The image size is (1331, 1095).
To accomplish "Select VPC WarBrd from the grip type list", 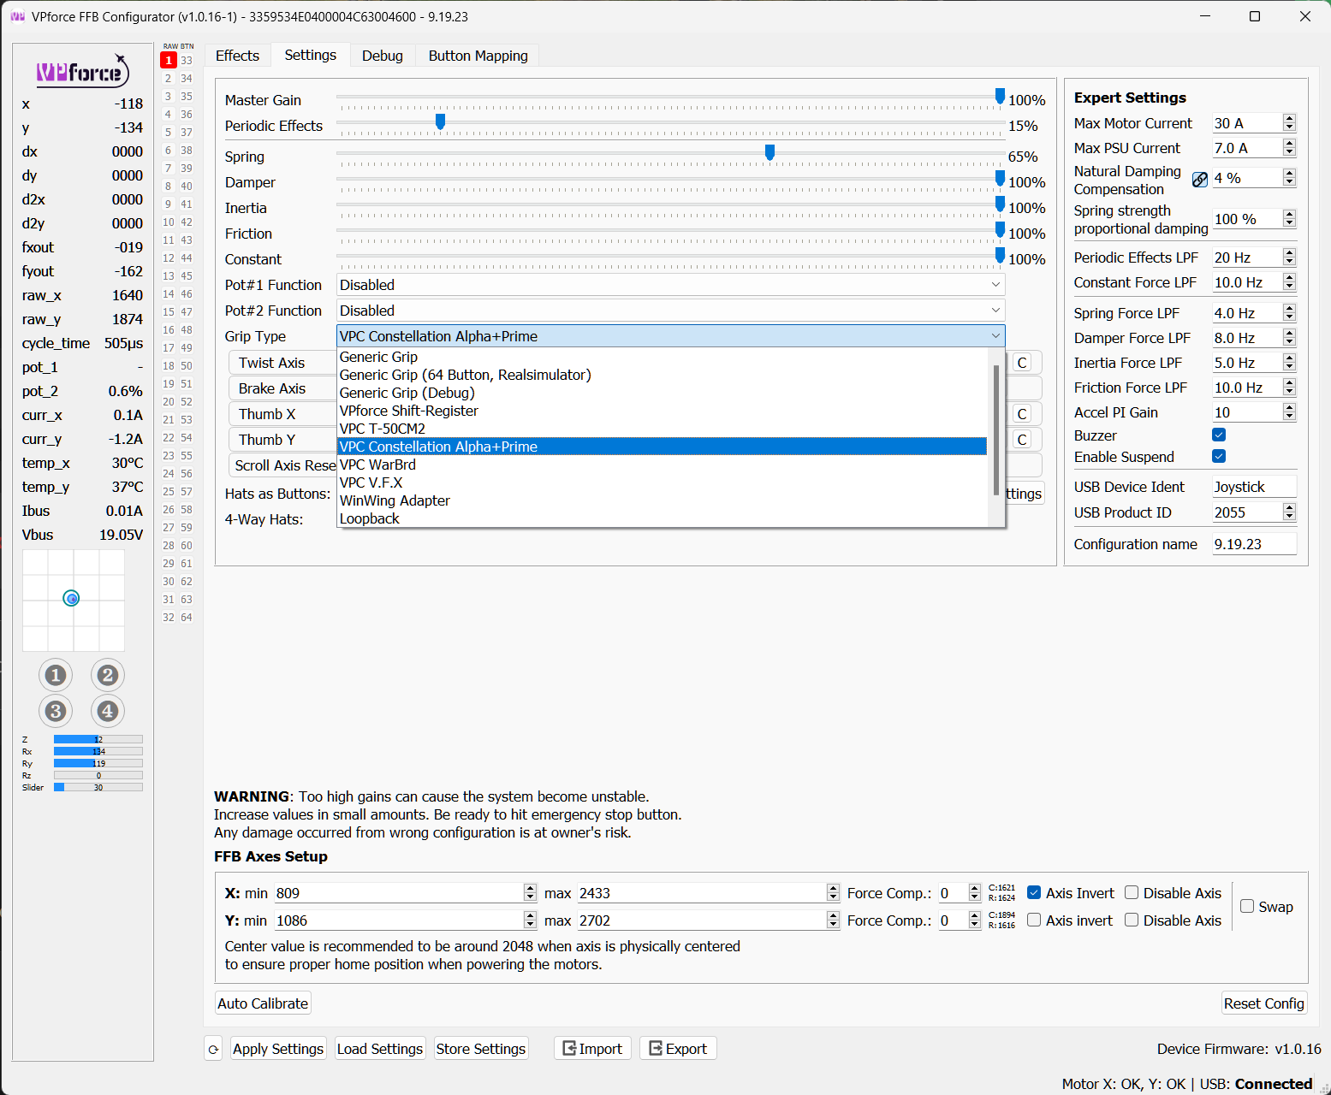I will 377,465.
